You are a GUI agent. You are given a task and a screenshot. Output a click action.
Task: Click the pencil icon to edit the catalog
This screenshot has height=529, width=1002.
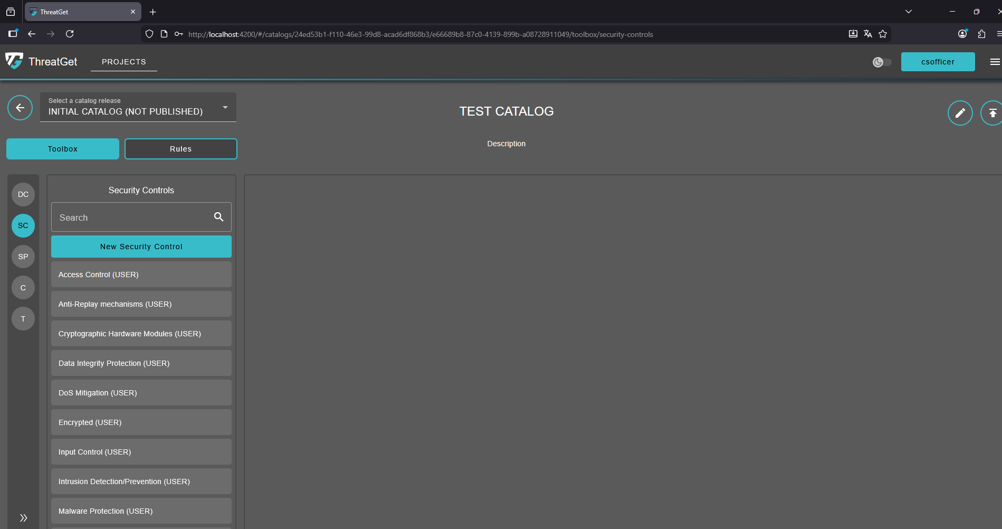tap(960, 112)
